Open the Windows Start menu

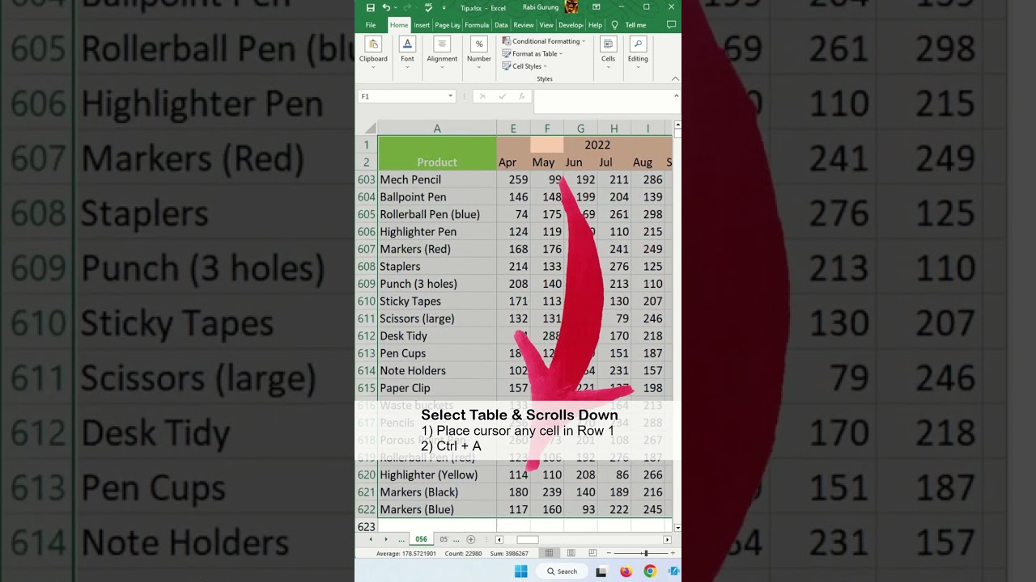pyautogui.click(x=521, y=571)
